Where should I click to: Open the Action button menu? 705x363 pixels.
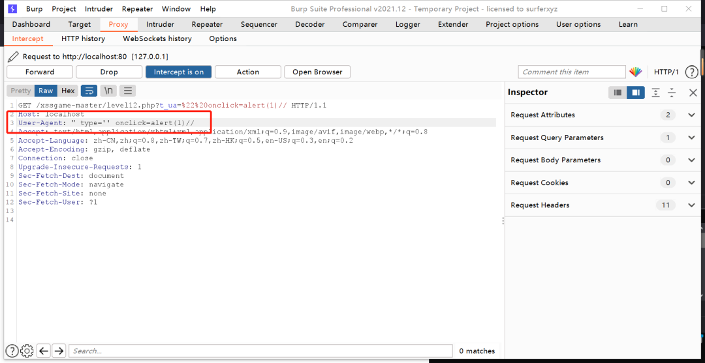pyautogui.click(x=248, y=72)
